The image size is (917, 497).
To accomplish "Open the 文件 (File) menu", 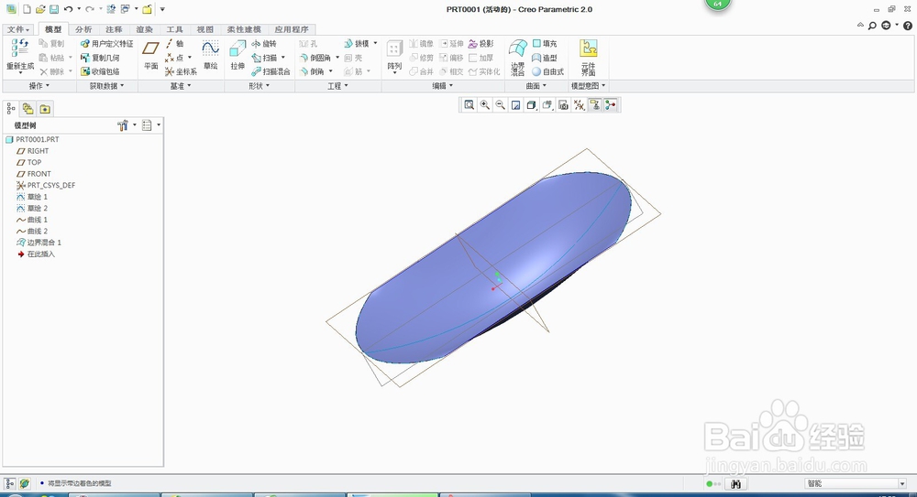I will (18, 29).
